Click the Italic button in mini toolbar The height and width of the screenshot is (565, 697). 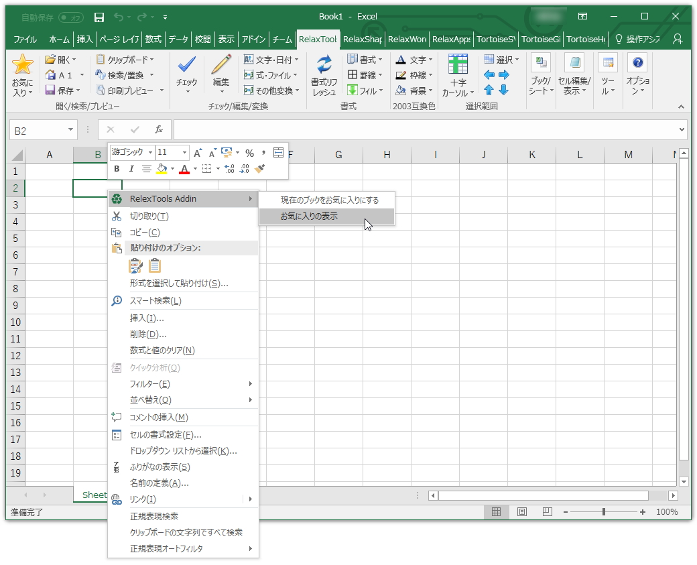(131, 169)
